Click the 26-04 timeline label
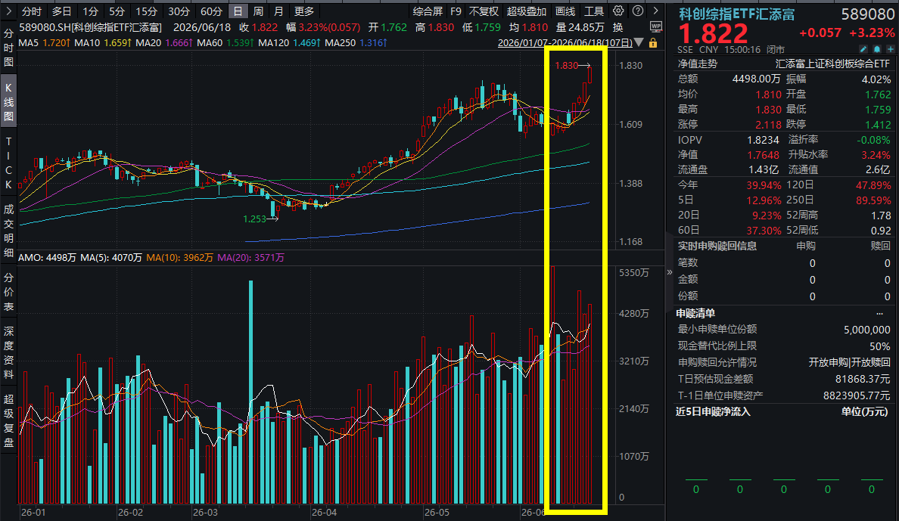 click(324, 512)
